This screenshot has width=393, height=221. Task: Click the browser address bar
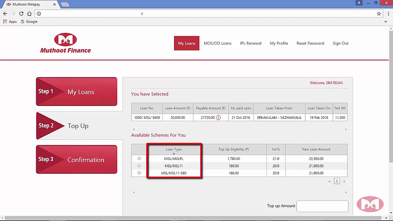pyautogui.click(x=209, y=14)
